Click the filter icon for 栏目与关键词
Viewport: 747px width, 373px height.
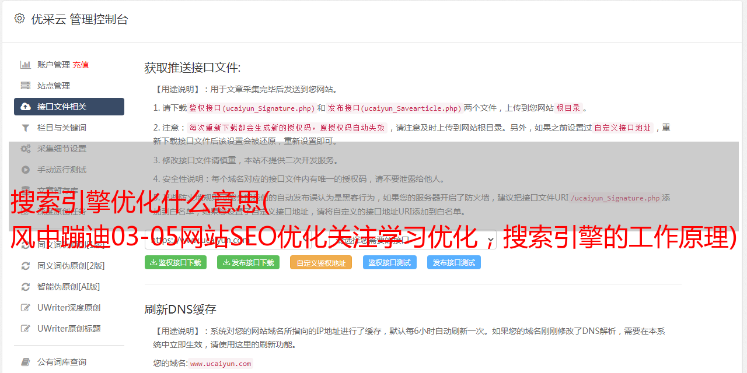26,128
